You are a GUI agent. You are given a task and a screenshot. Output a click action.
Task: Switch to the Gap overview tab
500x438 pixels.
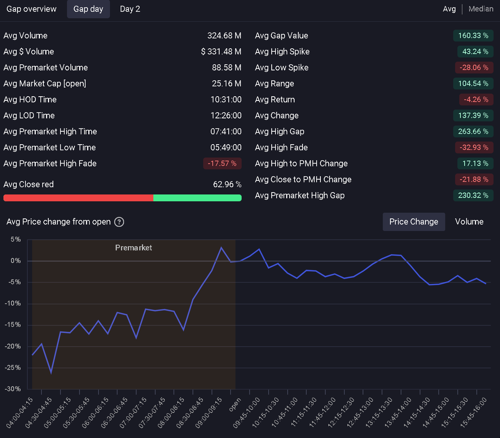31,9
